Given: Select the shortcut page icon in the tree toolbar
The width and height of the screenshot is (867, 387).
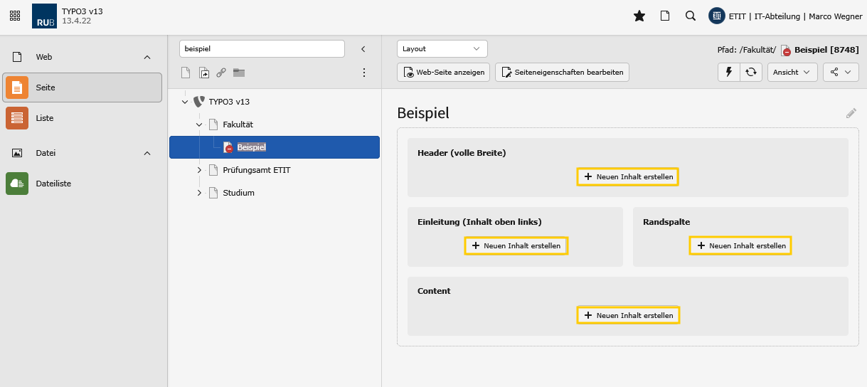Looking at the screenshot, I should [204, 73].
